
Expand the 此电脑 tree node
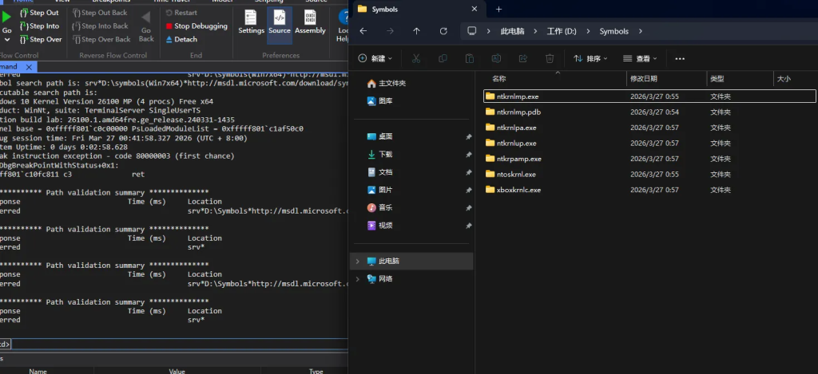(x=357, y=261)
